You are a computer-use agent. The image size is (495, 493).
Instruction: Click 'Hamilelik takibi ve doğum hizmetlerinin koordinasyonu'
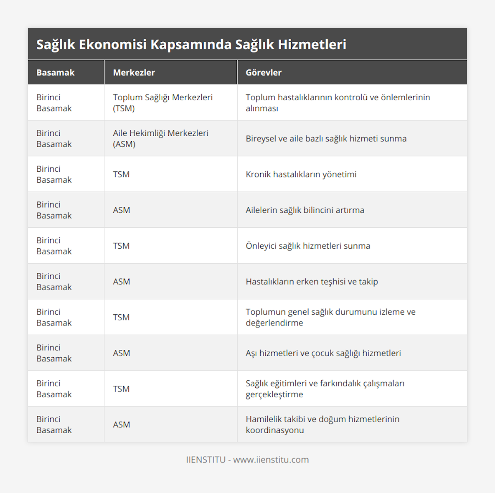(x=322, y=425)
